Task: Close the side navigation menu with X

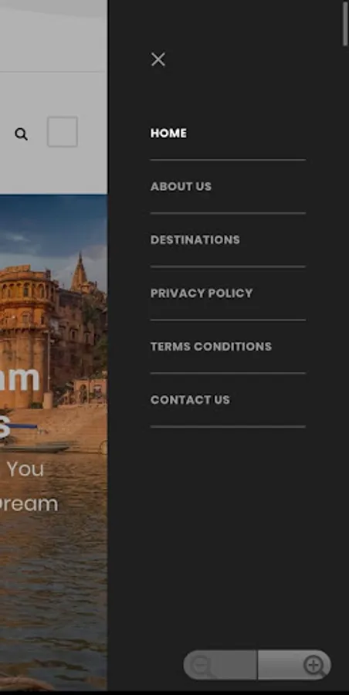Action: point(158,59)
